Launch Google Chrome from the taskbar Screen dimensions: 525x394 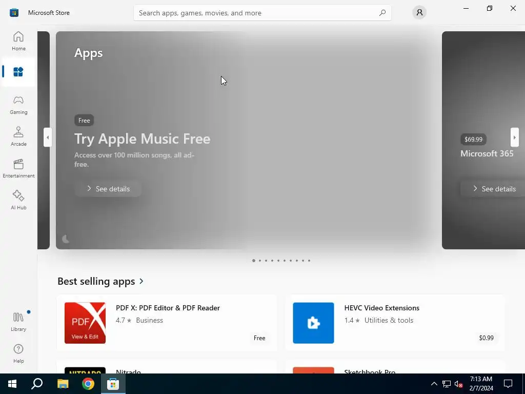88,384
